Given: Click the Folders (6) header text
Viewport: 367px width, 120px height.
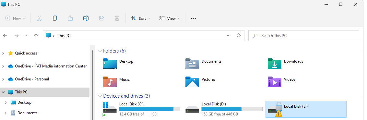Looking at the screenshot, I should (x=114, y=51).
